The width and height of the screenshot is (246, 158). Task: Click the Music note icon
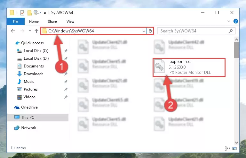[x=20, y=82]
